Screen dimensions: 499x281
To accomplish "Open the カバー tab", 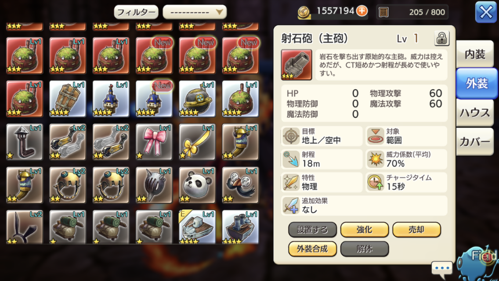I will (475, 142).
